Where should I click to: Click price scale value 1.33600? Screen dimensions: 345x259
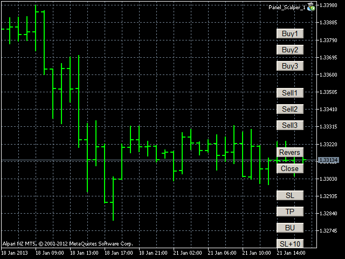pos(328,75)
